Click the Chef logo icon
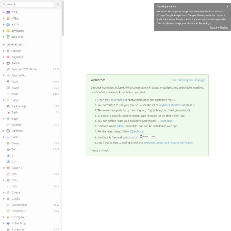231x231 pixels. click(8, 180)
